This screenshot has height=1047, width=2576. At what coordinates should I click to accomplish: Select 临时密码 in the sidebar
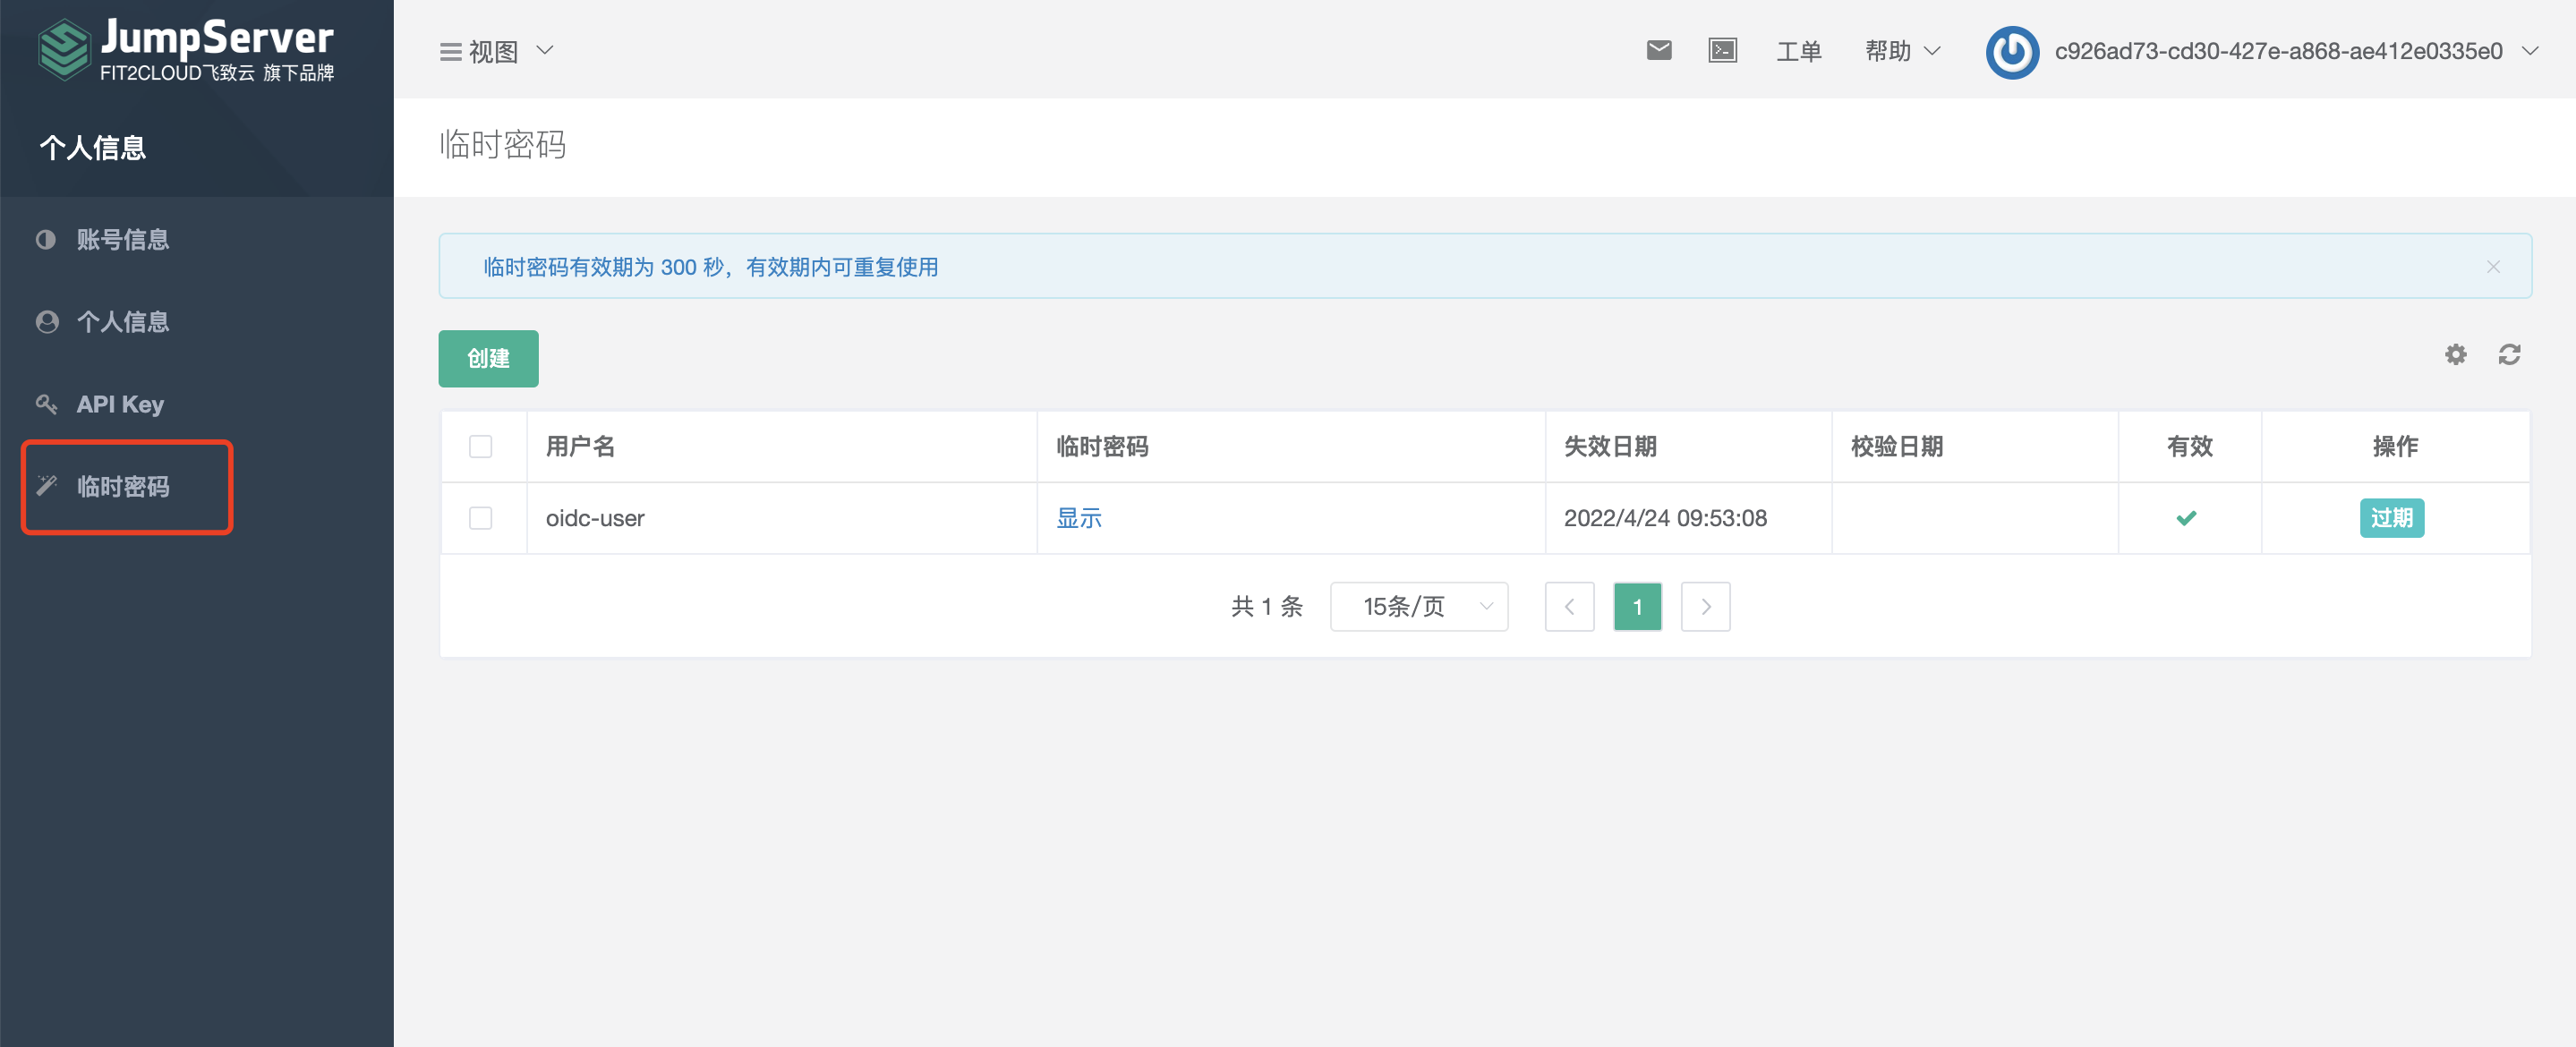click(x=126, y=487)
